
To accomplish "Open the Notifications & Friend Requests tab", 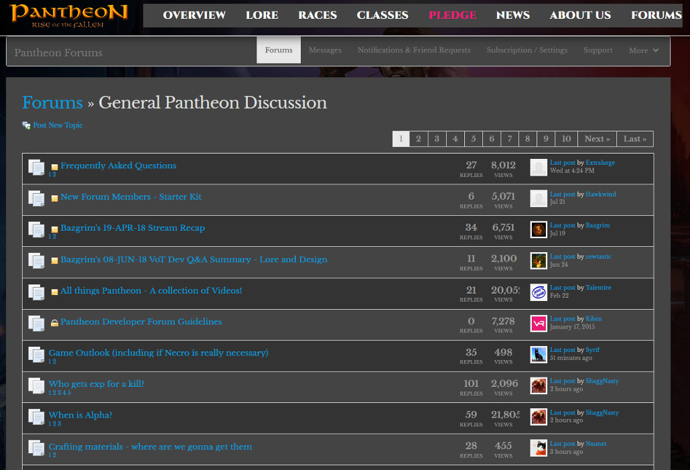I will (x=413, y=50).
